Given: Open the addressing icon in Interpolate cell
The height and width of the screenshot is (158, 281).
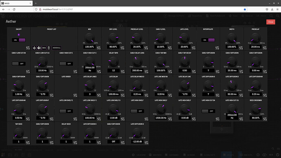Looking at the screenshot, I should point(217,48).
